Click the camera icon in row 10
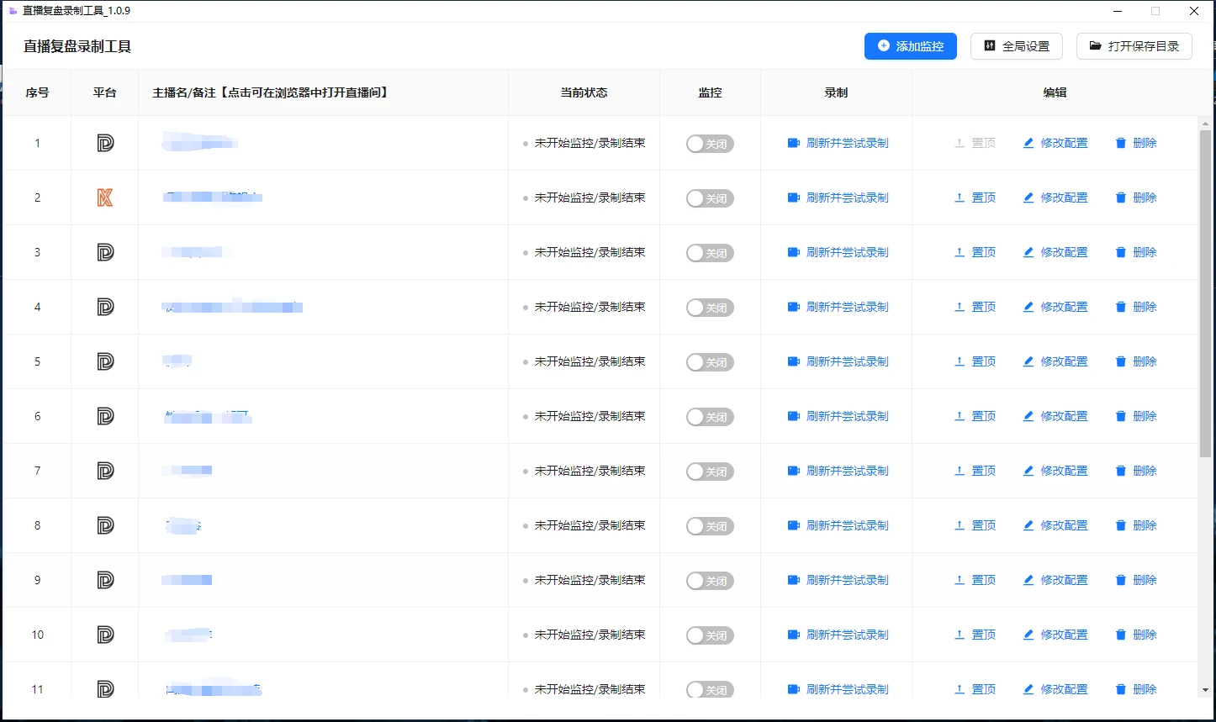 click(x=794, y=635)
